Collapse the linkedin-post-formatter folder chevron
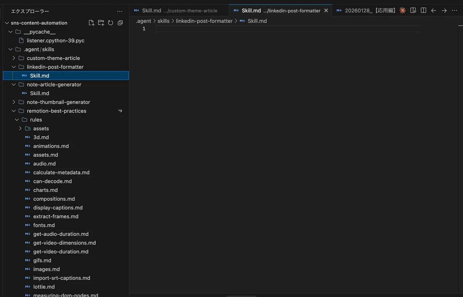463x297 pixels. click(x=14, y=67)
